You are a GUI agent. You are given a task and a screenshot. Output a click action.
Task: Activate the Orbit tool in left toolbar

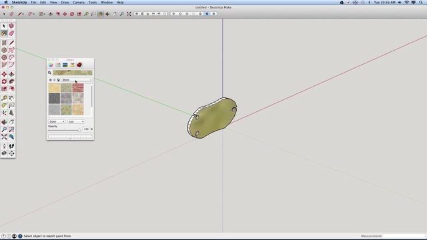[x=4, y=122]
